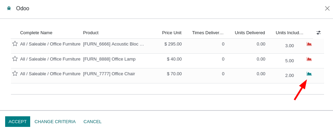Click the ACCEPT button
This screenshot has width=333, height=131.
[x=17, y=121]
